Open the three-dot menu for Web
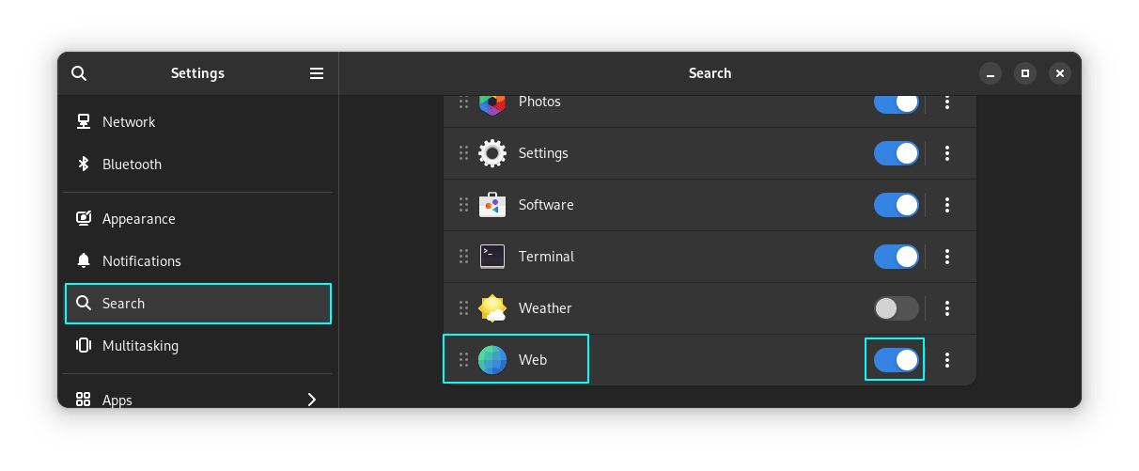The height and width of the screenshot is (471, 1139). 947,360
